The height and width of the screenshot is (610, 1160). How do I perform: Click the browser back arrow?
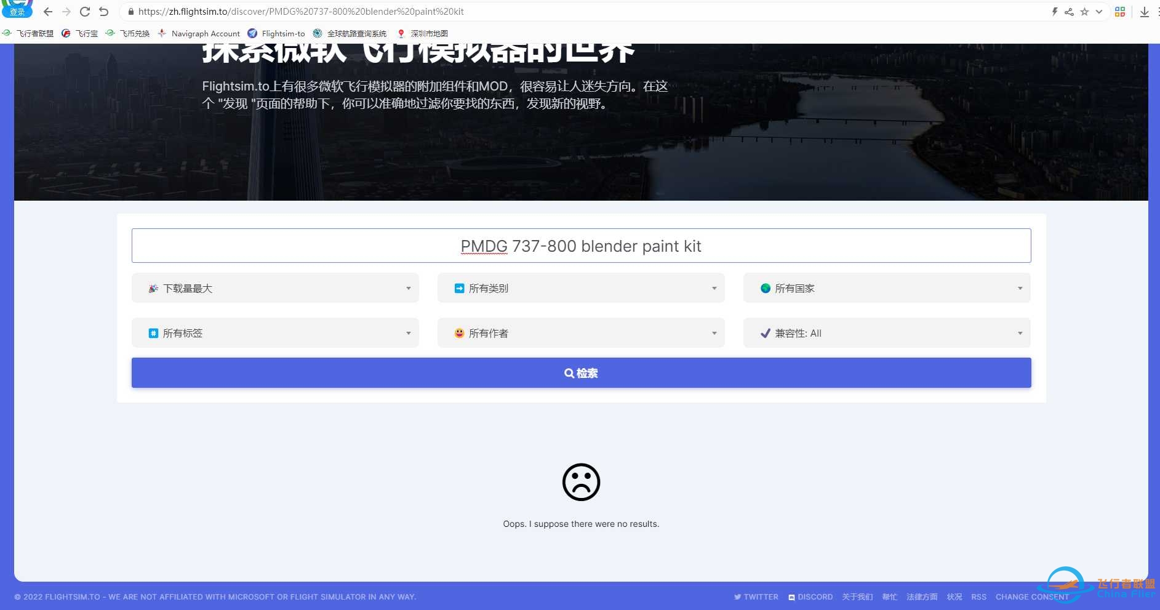(x=48, y=12)
